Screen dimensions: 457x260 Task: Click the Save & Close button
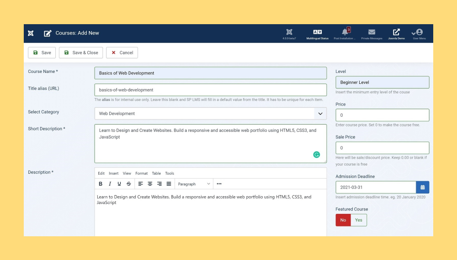(81, 53)
